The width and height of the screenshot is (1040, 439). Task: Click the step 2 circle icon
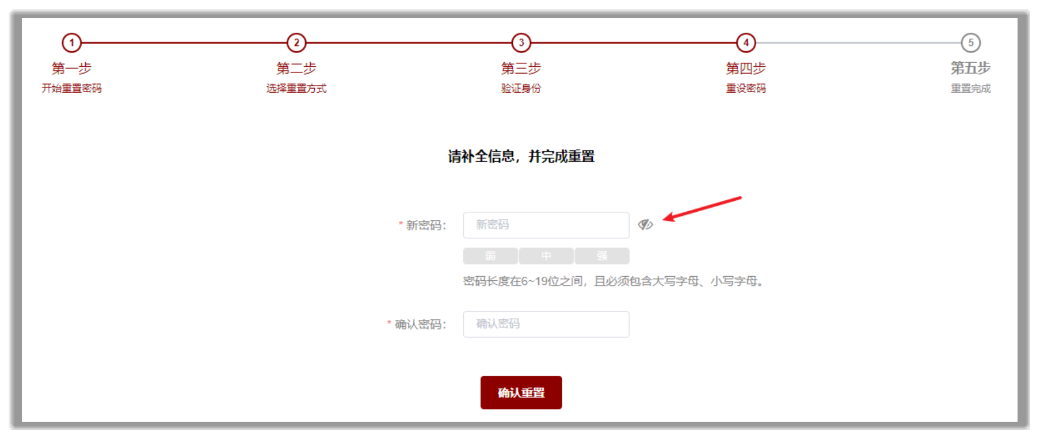click(x=296, y=43)
